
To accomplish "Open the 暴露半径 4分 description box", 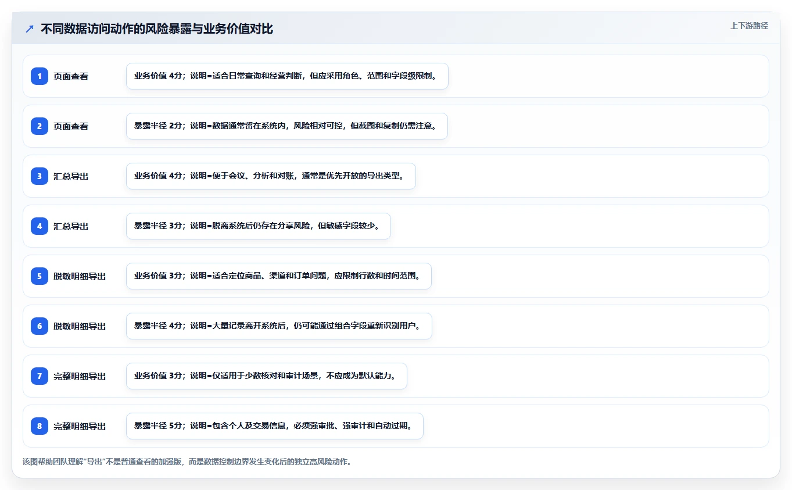I will [x=279, y=326].
